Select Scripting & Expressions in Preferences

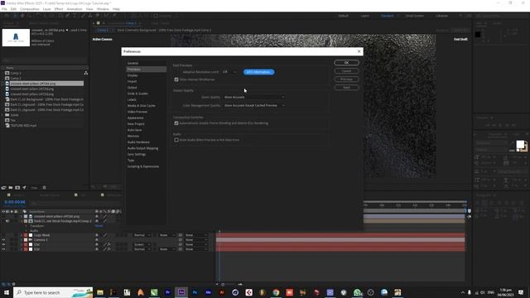[x=143, y=166]
